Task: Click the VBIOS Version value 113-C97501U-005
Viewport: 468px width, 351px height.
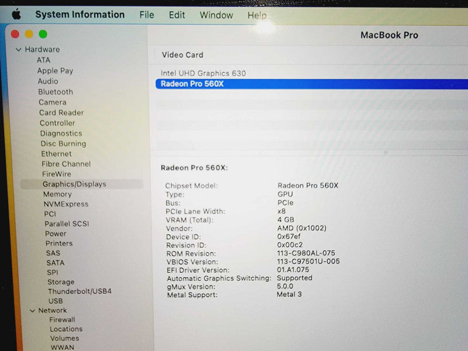Action: point(308,261)
